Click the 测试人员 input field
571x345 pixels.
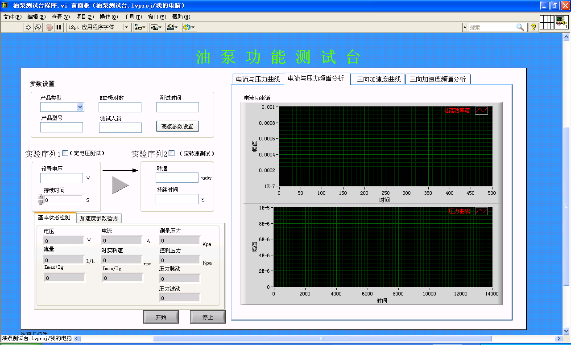(x=120, y=128)
